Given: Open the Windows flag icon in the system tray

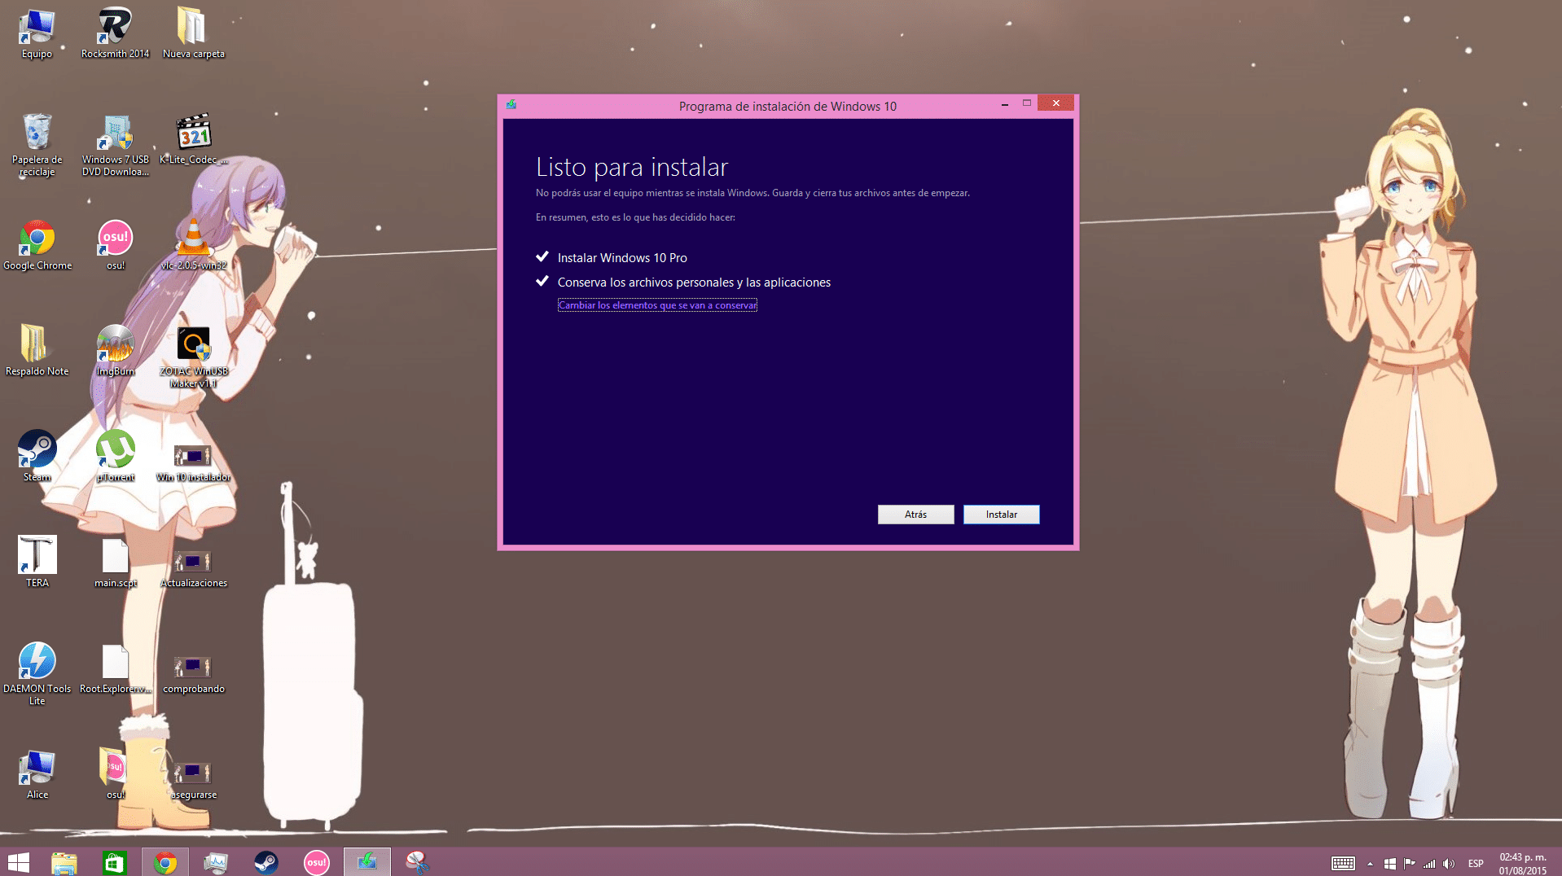Looking at the screenshot, I should (1389, 864).
